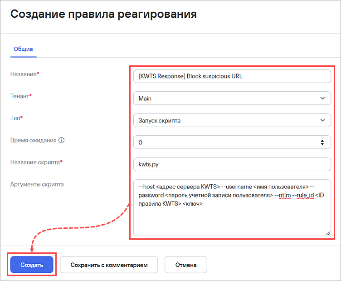This screenshot has height=281, width=341.
Task: Click the info icon next to Время ожидания
Action: (x=62, y=140)
